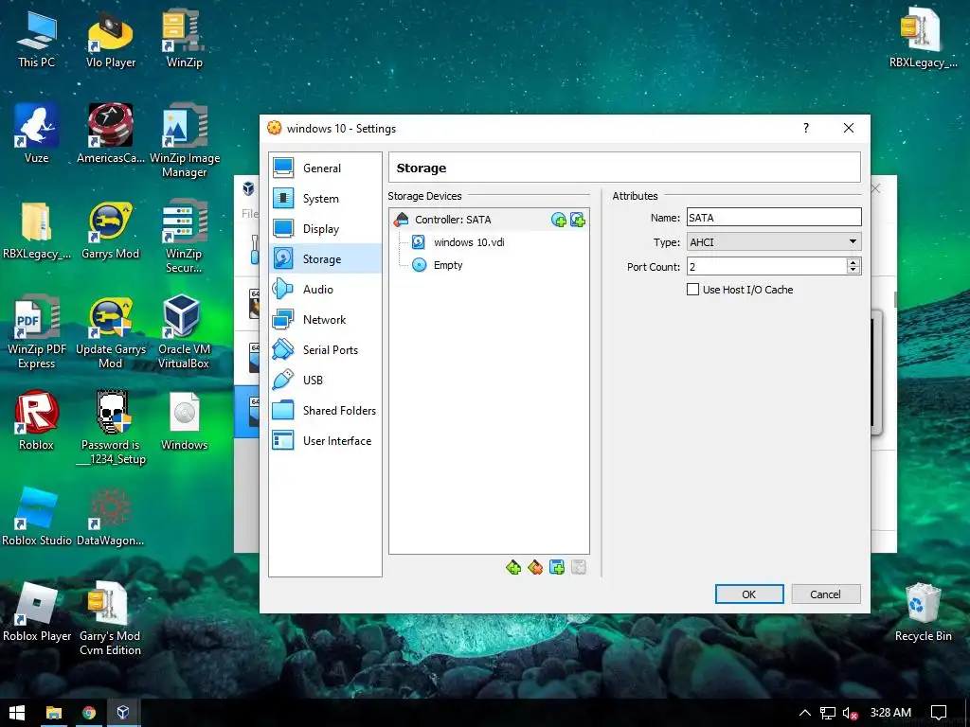Decrease the Port Count value
970x727 pixels.
coord(853,271)
